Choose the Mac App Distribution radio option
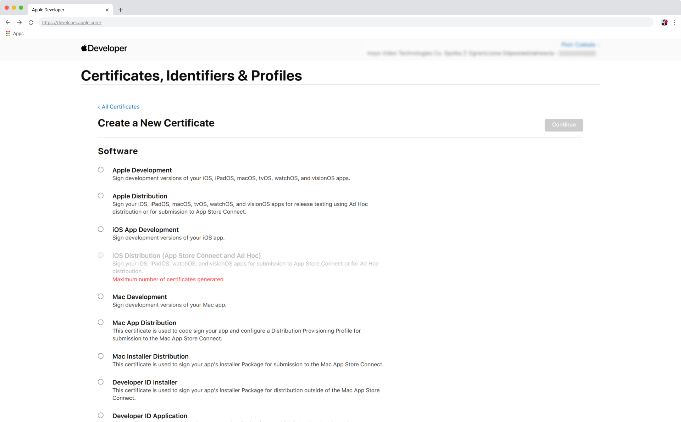 pyautogui.click(x=101, y=322)
